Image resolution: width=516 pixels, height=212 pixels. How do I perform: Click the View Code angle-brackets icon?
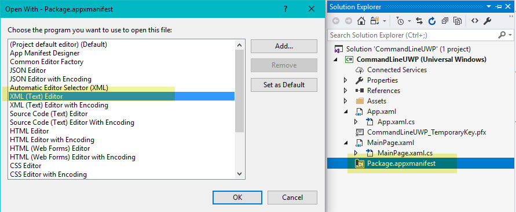474,21
